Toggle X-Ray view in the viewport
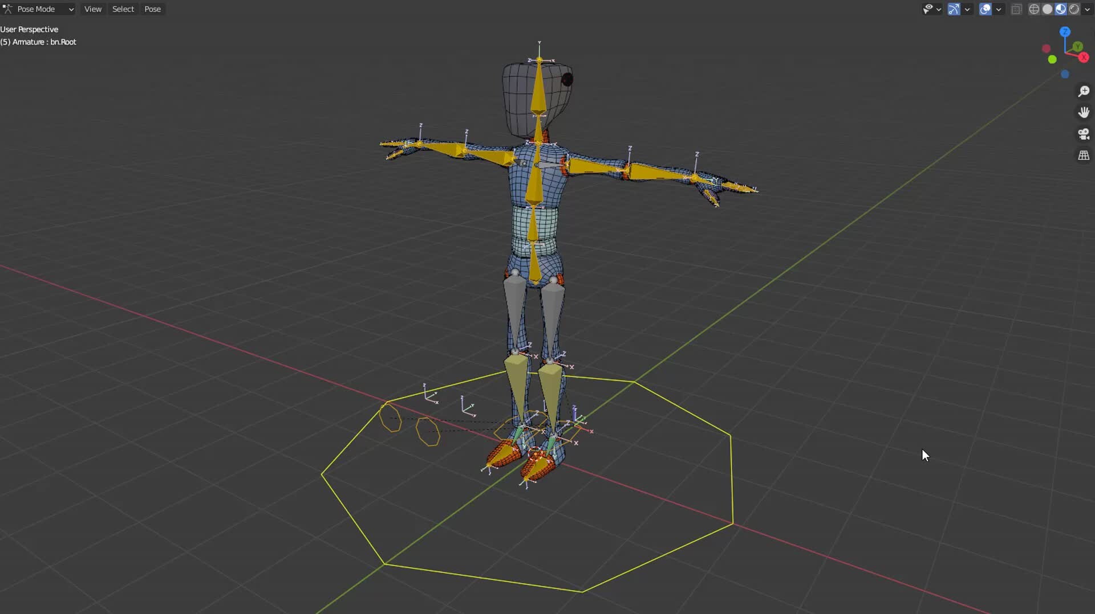This screenshot has height=614, width=1095. coord(1016,9)
